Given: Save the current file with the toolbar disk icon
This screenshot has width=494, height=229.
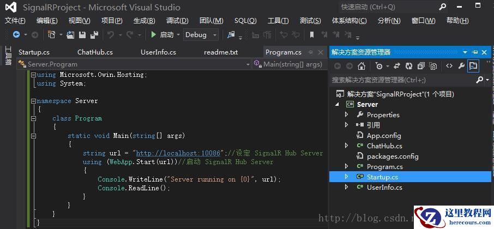Looking at the screenshot, I should (82, 35).
